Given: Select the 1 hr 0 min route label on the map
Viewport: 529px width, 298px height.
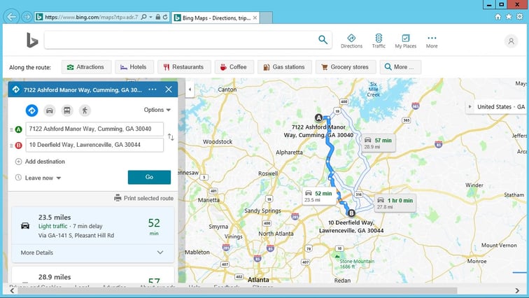Looking at the screenshot, I should click(x=395, y=204).
